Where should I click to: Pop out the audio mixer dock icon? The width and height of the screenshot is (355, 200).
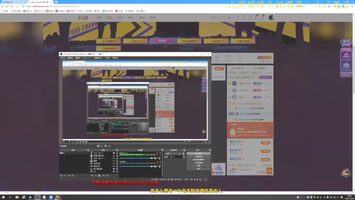point(162,150)
